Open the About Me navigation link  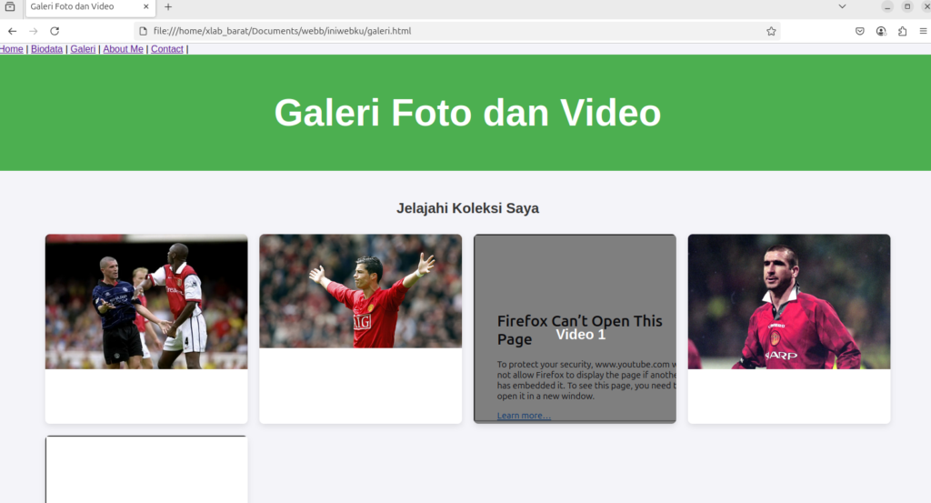pyautogui.click(x=123, y=49)
